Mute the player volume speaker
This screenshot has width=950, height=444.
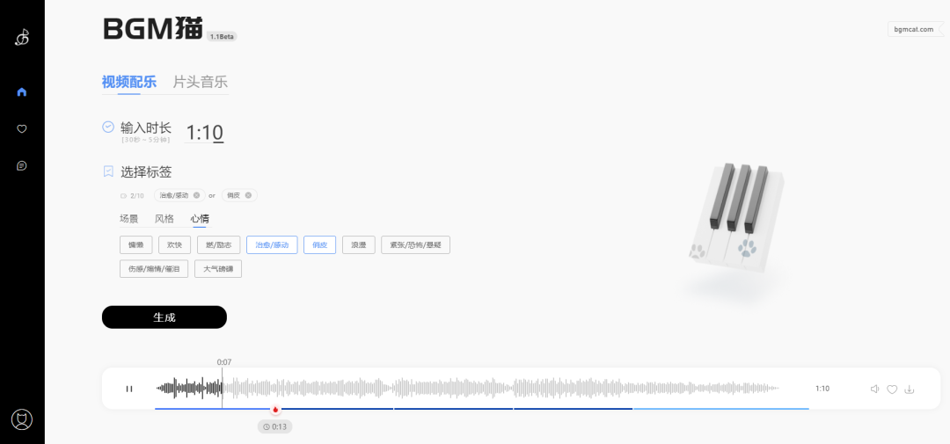coord(875,389)
